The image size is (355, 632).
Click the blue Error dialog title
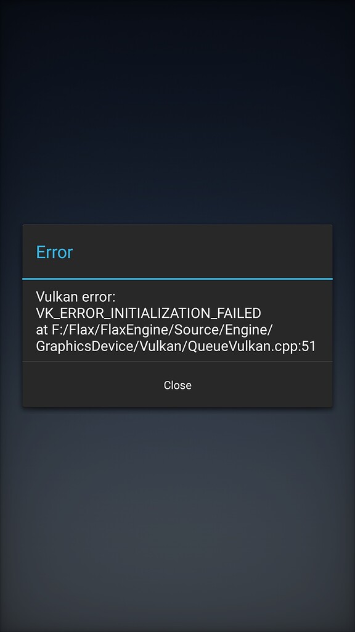coord(54,252)
